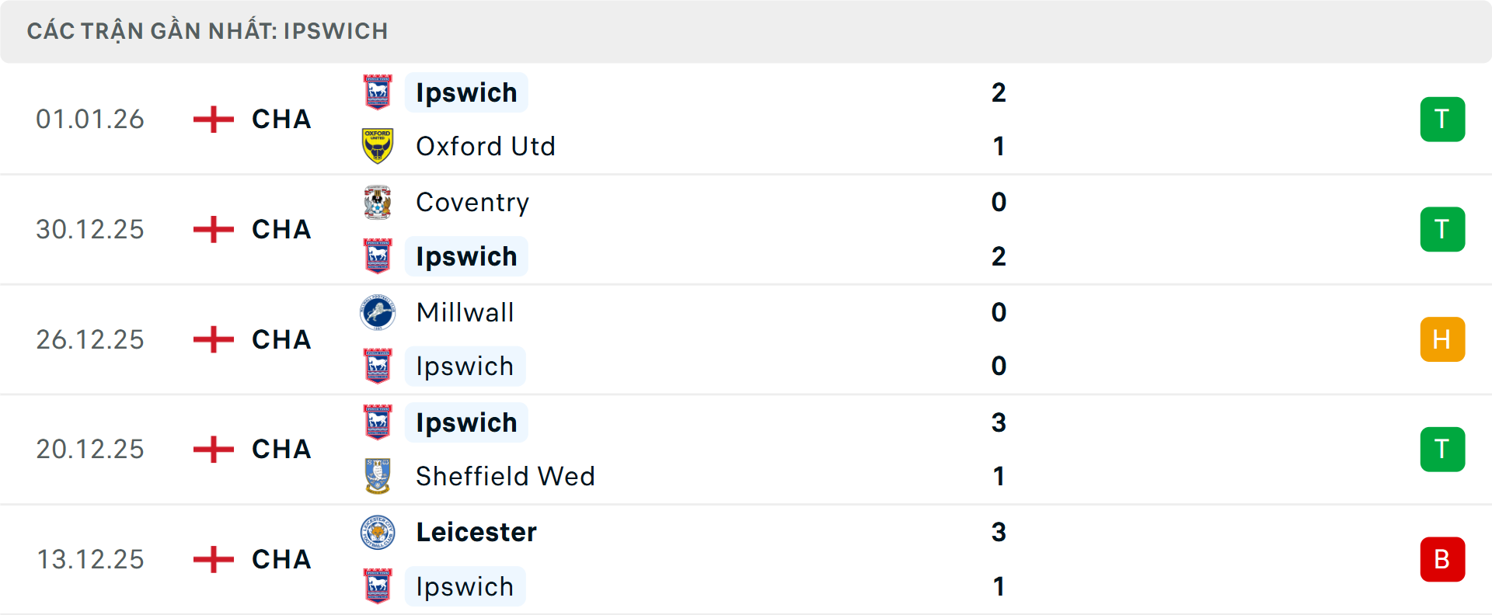This screenshot has width=1492, height=615.
Task: Select the Oxford Utd club badge
Action: tap(378, 146)
